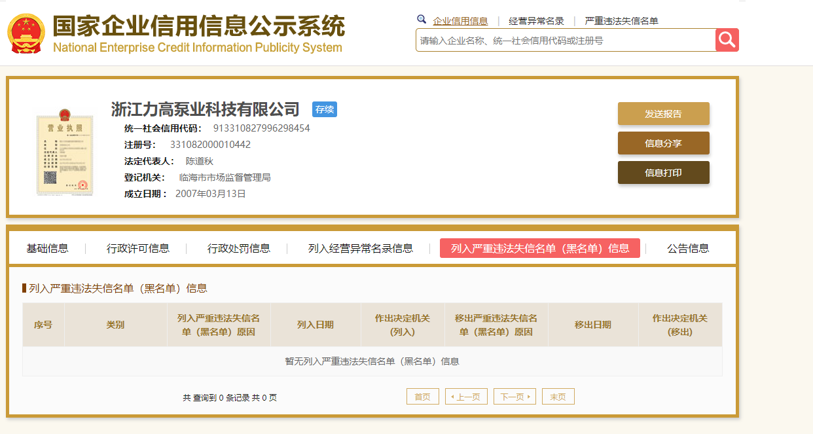Select the 严重违法失信名单 search category
813x434 pixels.
click(x=621, y=21)
